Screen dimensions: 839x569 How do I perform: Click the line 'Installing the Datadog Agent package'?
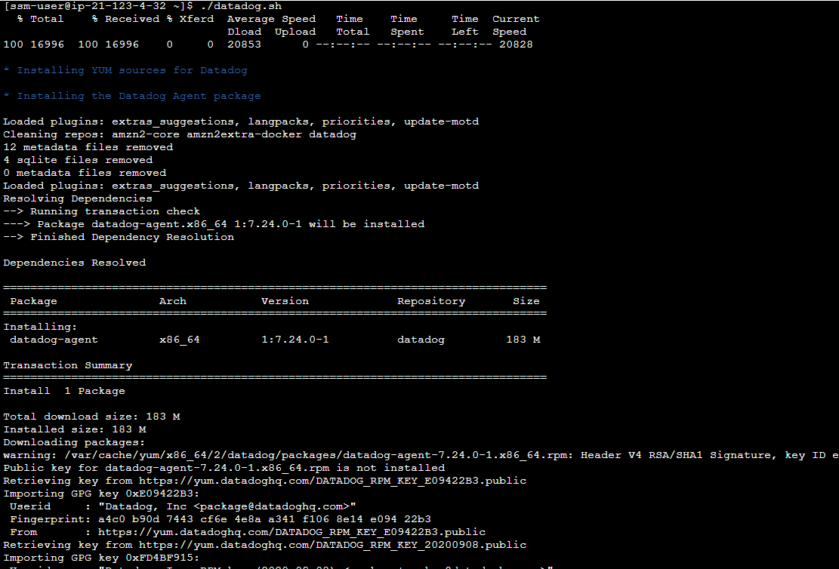click(x=132, y=96)
